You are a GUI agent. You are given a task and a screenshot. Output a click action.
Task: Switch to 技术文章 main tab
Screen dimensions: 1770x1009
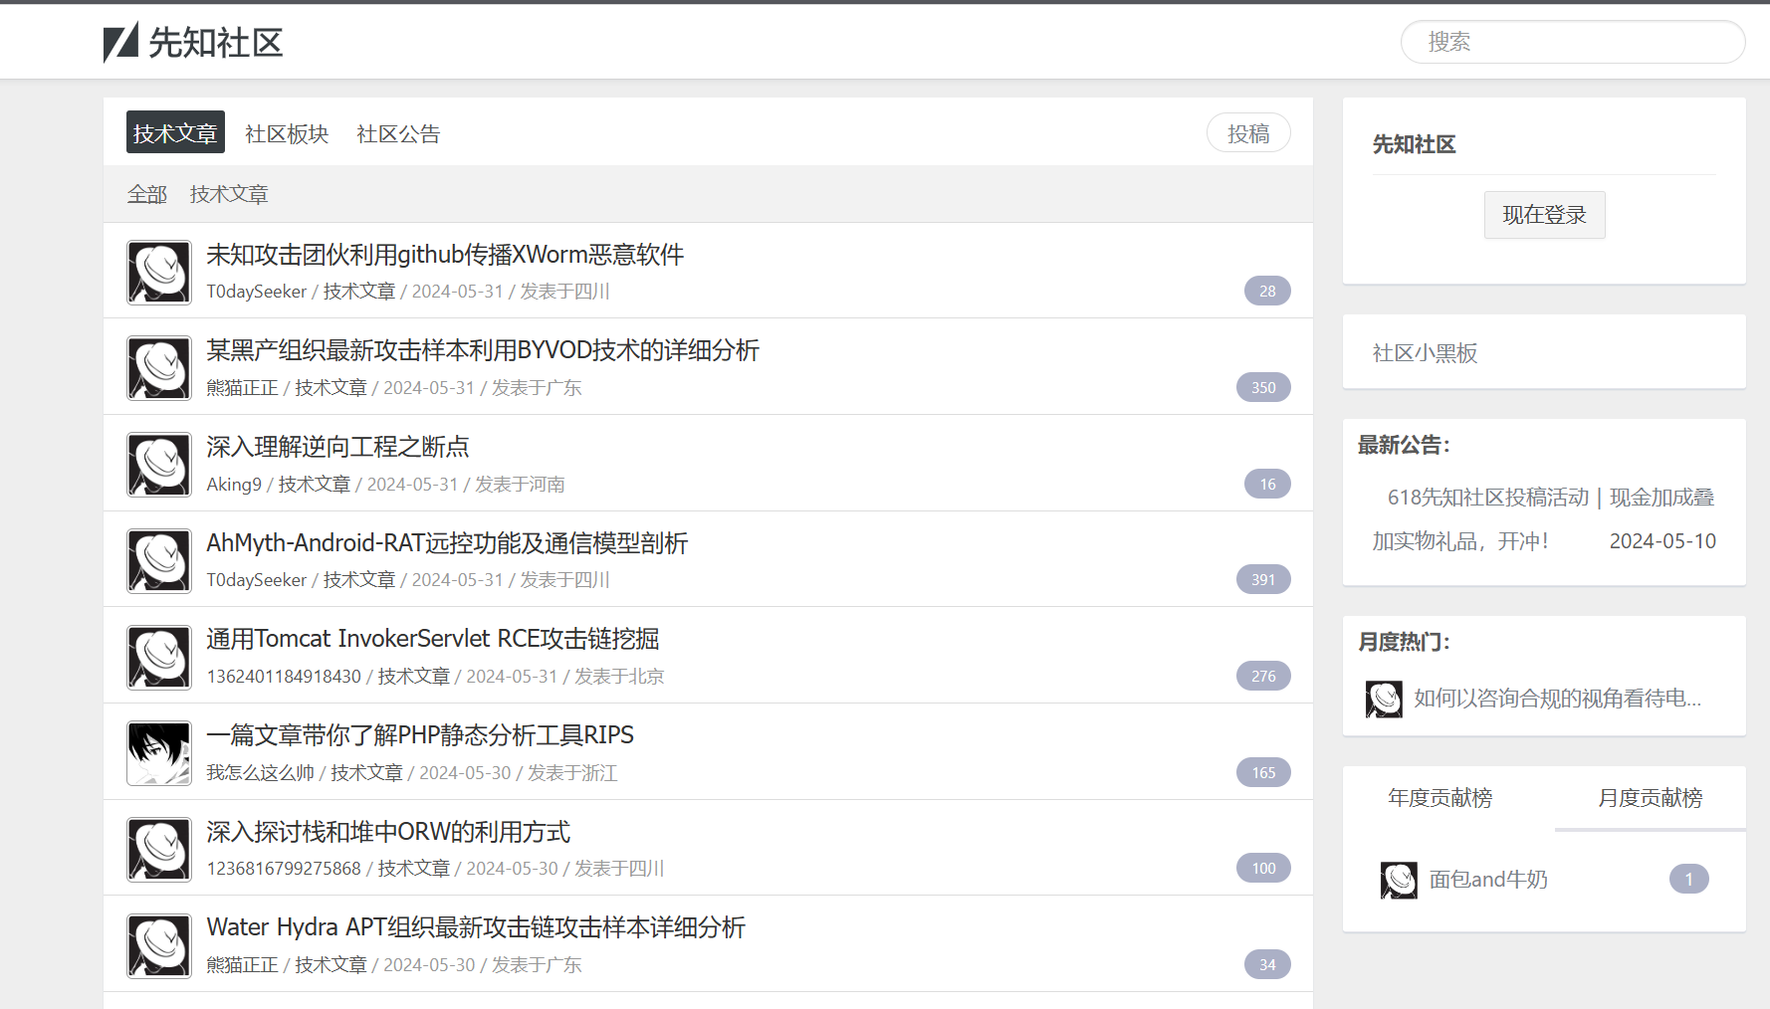(175, 132)
